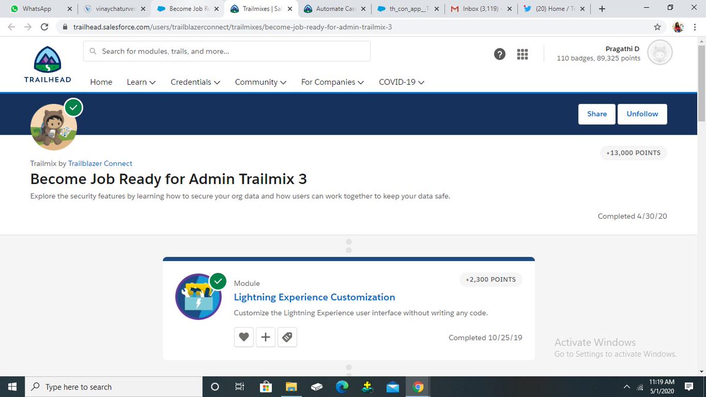
Task: Click the Trailhead logo
Action: [47, 64]
